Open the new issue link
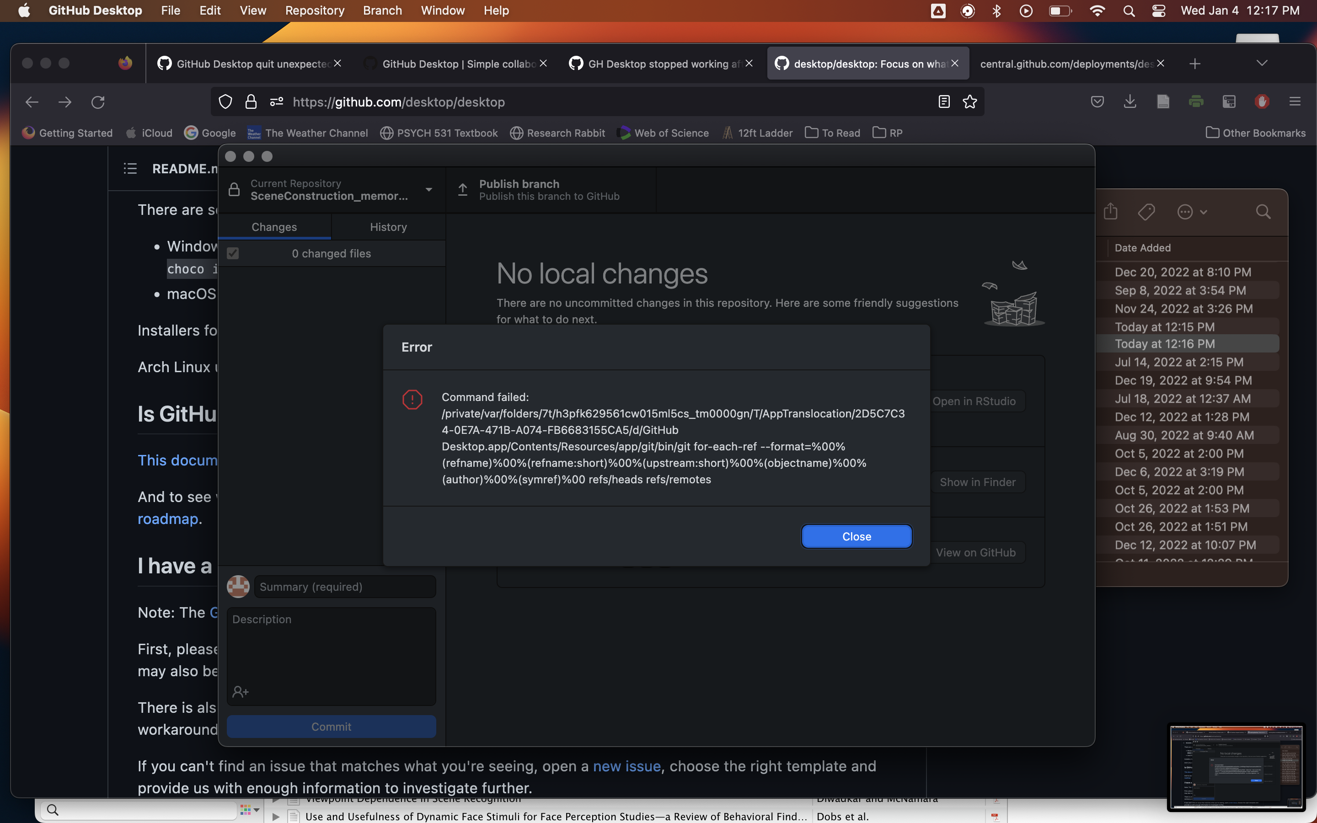Viewport: 1317px width, 823px height. tap(626, 766)
